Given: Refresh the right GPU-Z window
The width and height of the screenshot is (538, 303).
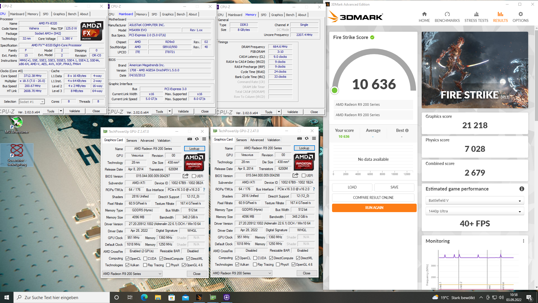Looking at the screenshot, I should 307,138.
